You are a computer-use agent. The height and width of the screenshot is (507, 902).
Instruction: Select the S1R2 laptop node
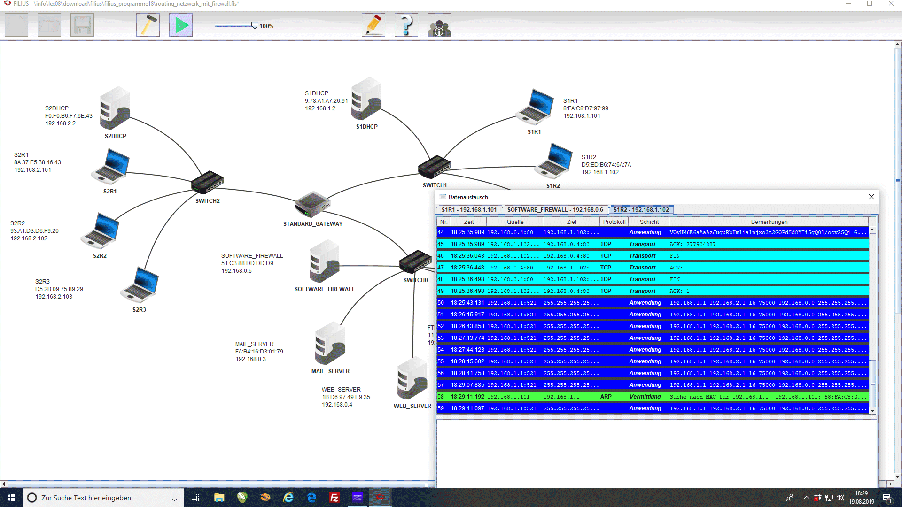click(553, 161)
